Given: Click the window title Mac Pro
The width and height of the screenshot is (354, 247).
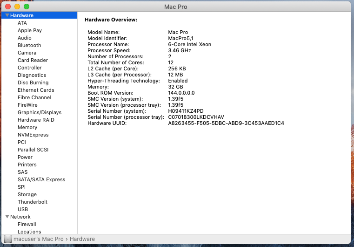Looking at the screenshot, I should tap(176, 7).
